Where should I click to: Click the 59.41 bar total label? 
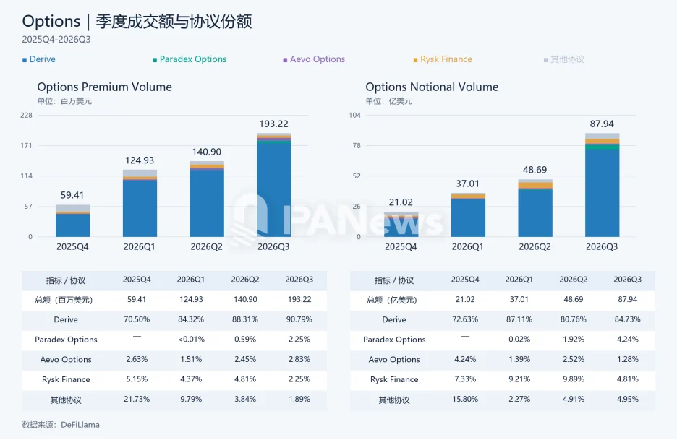coord(72,195)
